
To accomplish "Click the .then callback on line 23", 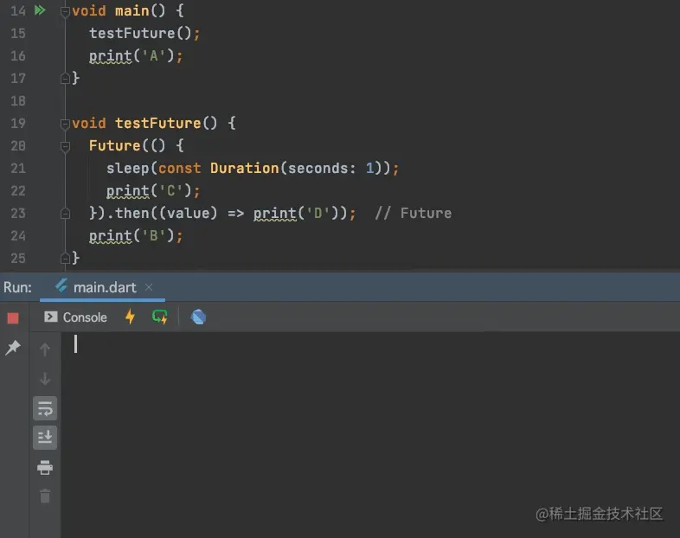I will (x=230, y=214).
